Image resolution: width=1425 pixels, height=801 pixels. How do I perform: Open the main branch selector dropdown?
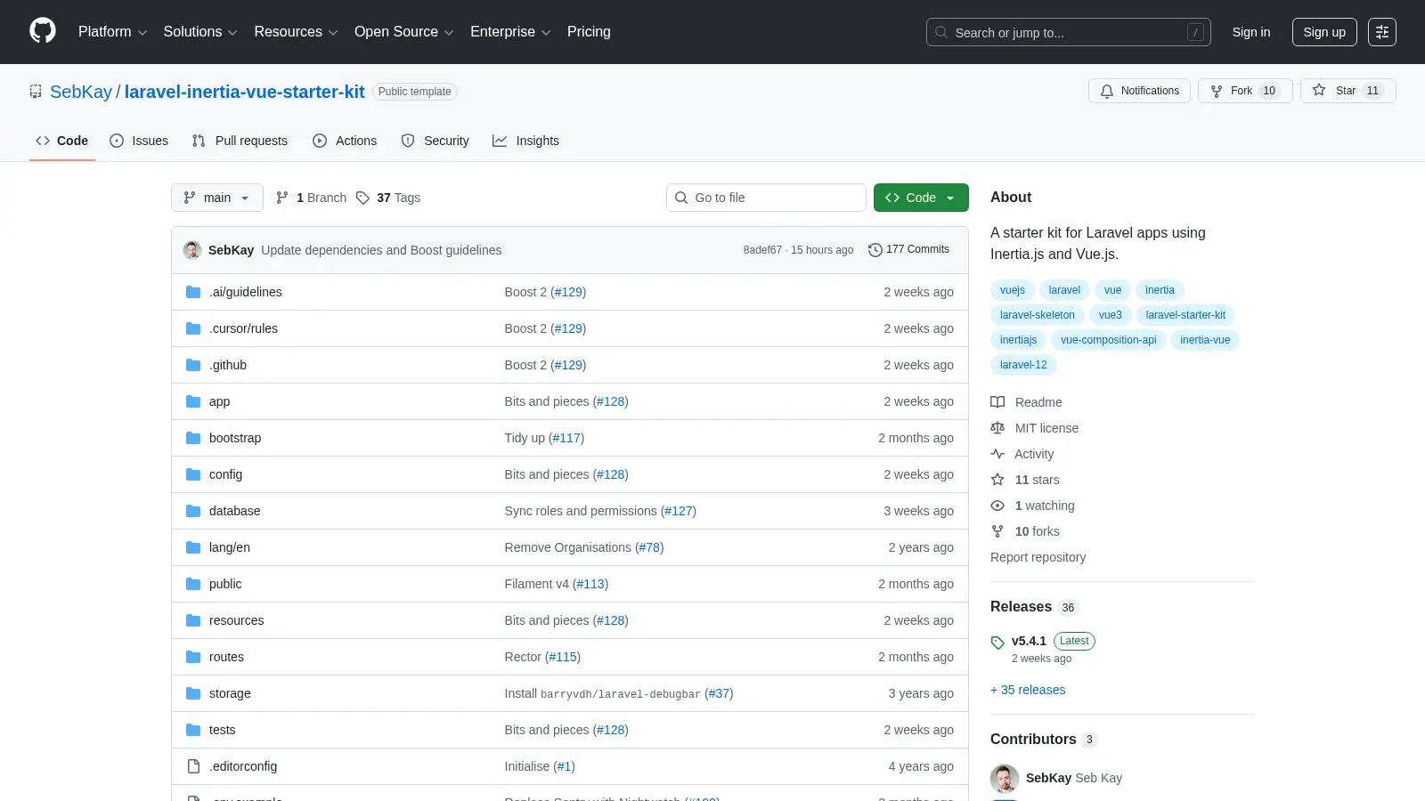(x=217, y=198)
